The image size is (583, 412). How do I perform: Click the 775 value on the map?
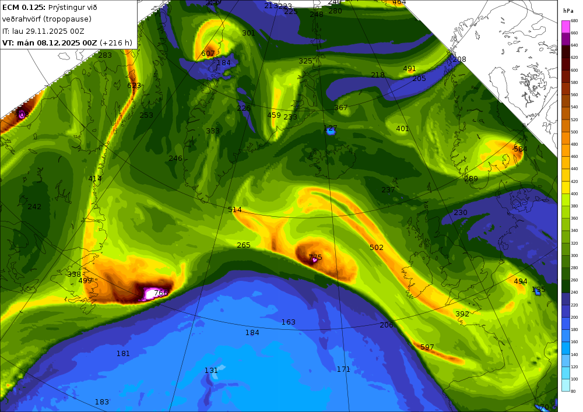pyautogui.click(x=315, y=257)
